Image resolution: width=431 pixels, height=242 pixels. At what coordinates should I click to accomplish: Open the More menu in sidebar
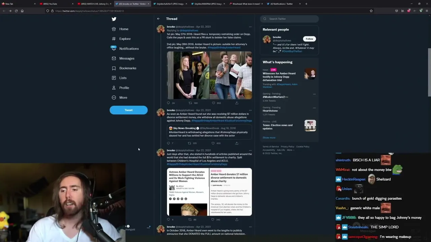(x=120, y=97)
